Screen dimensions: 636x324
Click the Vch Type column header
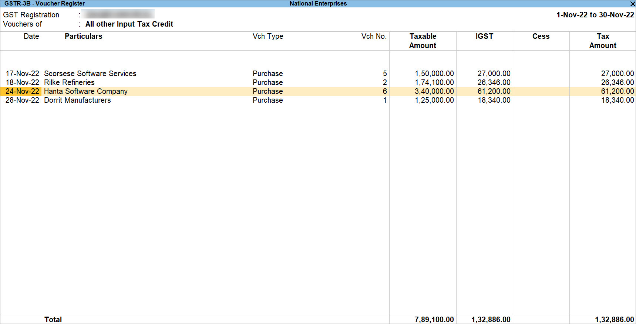pyautogui.click(x=268, y=36)
